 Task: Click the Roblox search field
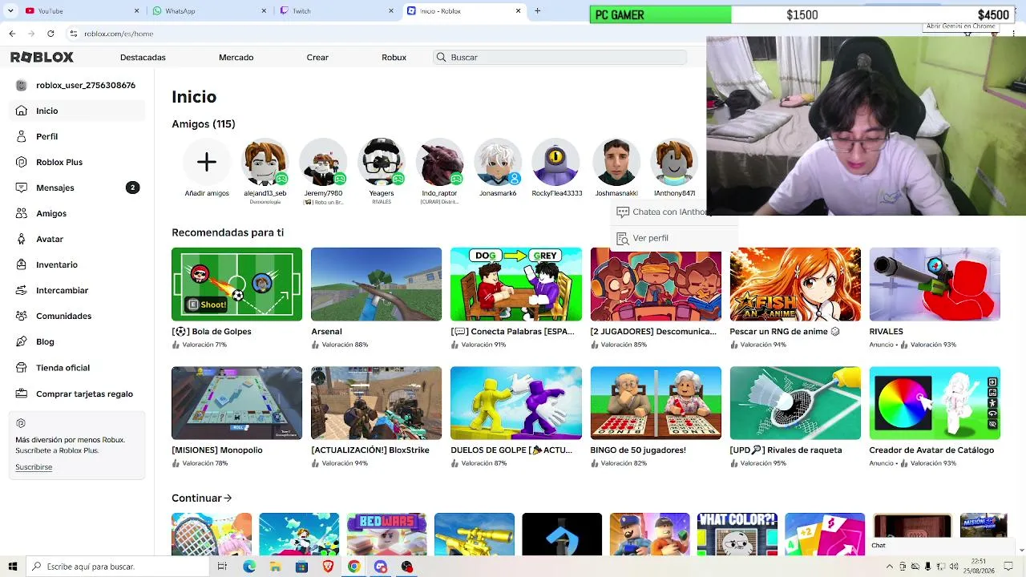tap(560, 58)
